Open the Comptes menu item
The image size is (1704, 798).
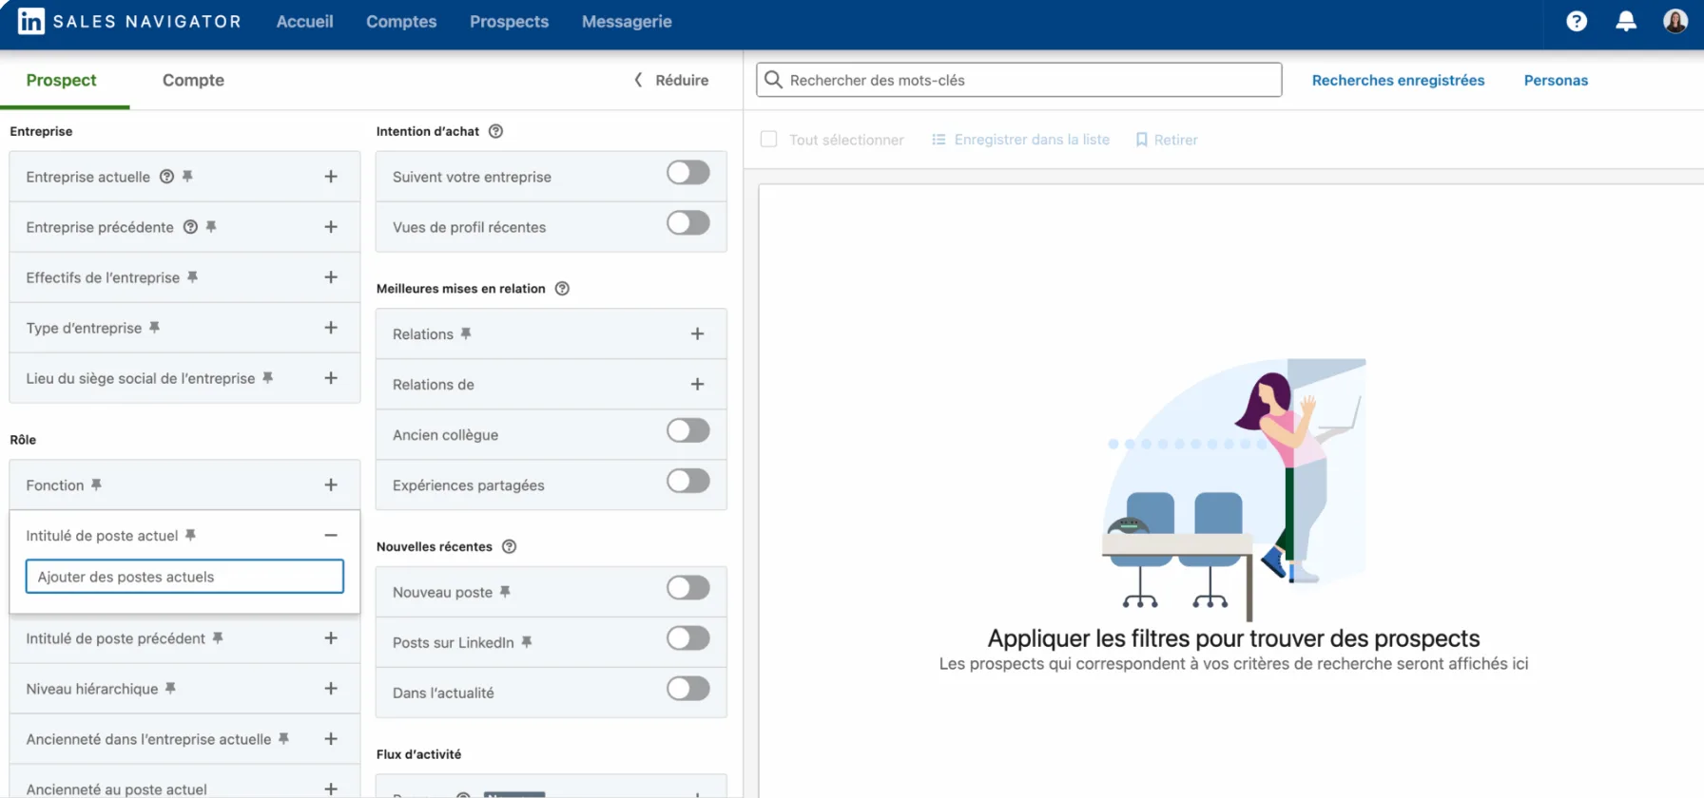401,21
